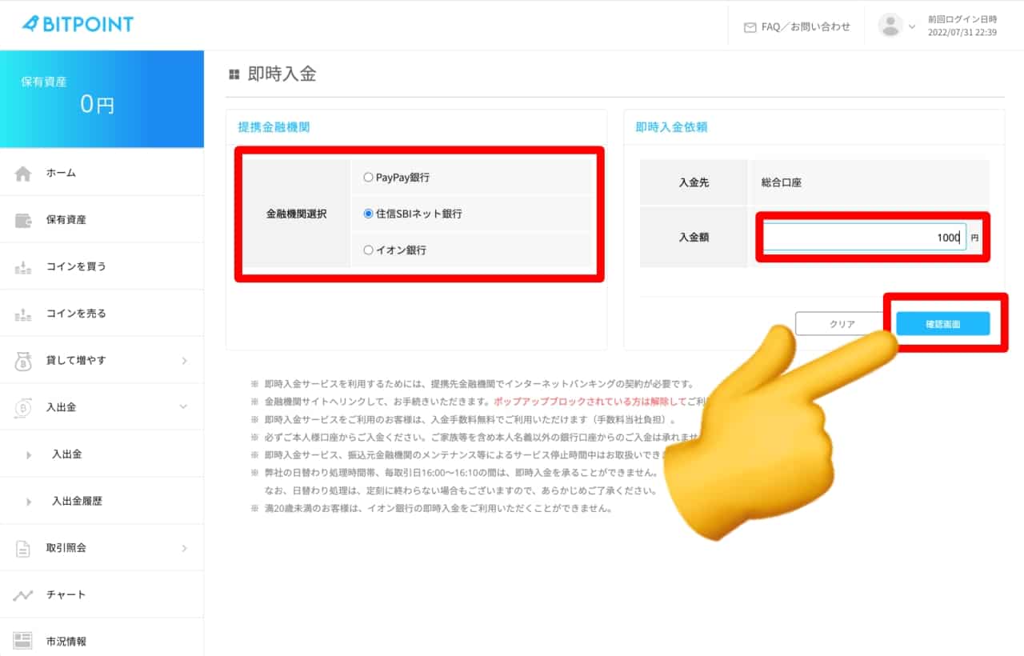1024x656 pixels.
Task: Collapse the 入出金 menu chevron
Action: tap(184, 407)
